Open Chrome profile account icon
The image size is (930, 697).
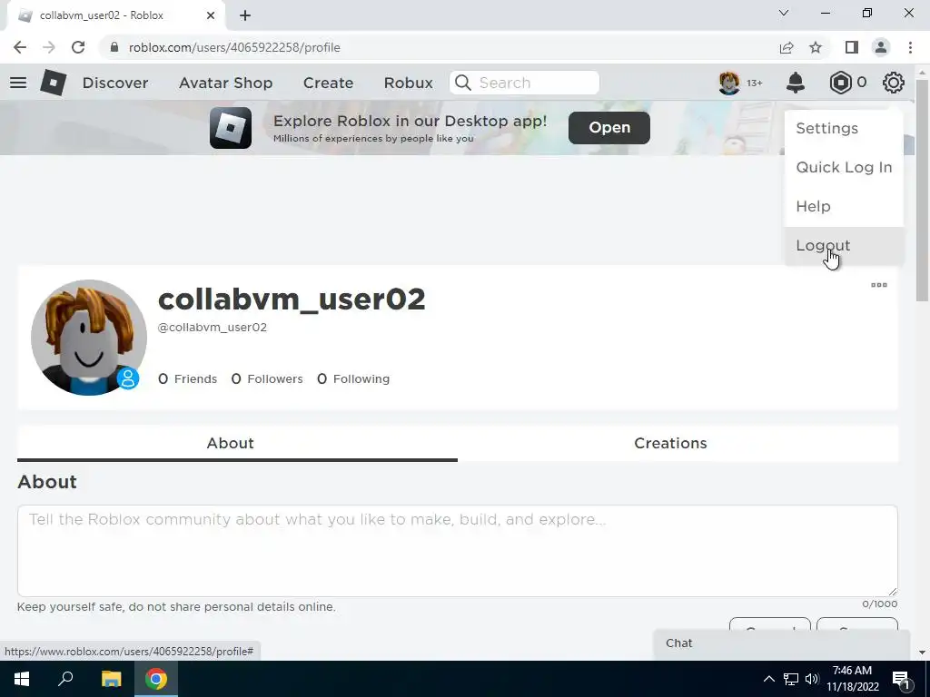point(881,47)
